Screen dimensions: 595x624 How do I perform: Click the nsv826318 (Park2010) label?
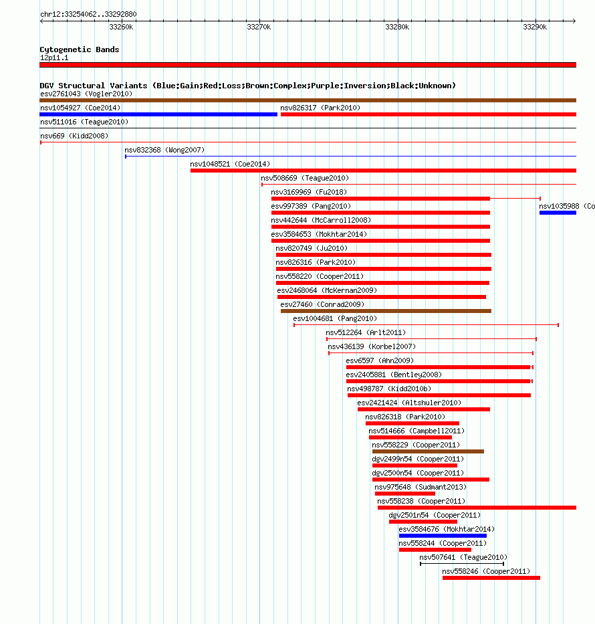pos(405,417)
